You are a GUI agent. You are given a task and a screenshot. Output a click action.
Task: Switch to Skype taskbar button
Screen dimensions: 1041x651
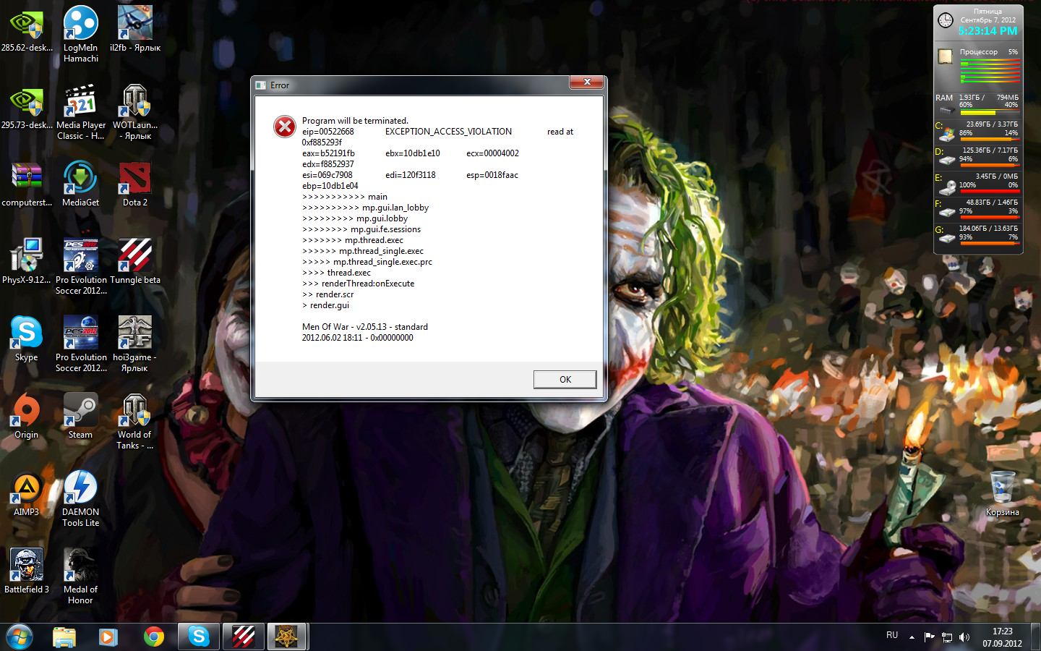tap(198, 637)
